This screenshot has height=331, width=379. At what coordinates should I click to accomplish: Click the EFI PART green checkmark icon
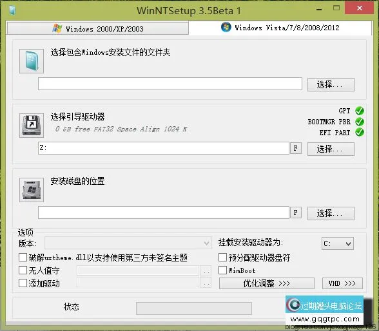pyautogui.click(x=360, y=132)
